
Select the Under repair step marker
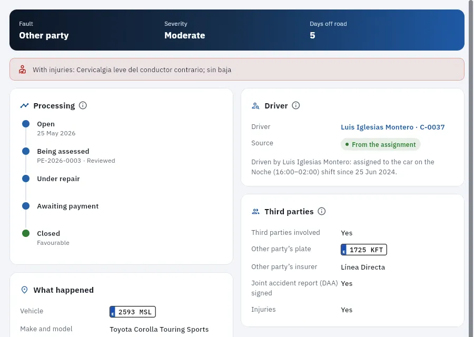click(x=26, y=179)
